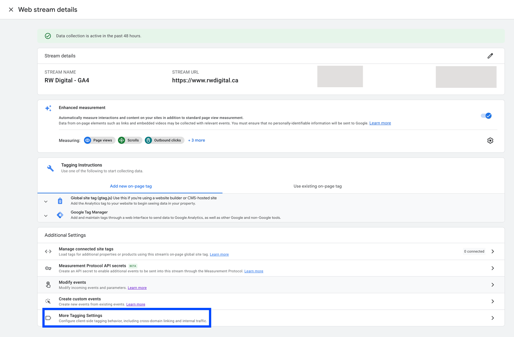The height and width of the screenshot is (337, 514).
Task: Click the Global site tag (gtag.js) title
Action: tap(91, 198)
